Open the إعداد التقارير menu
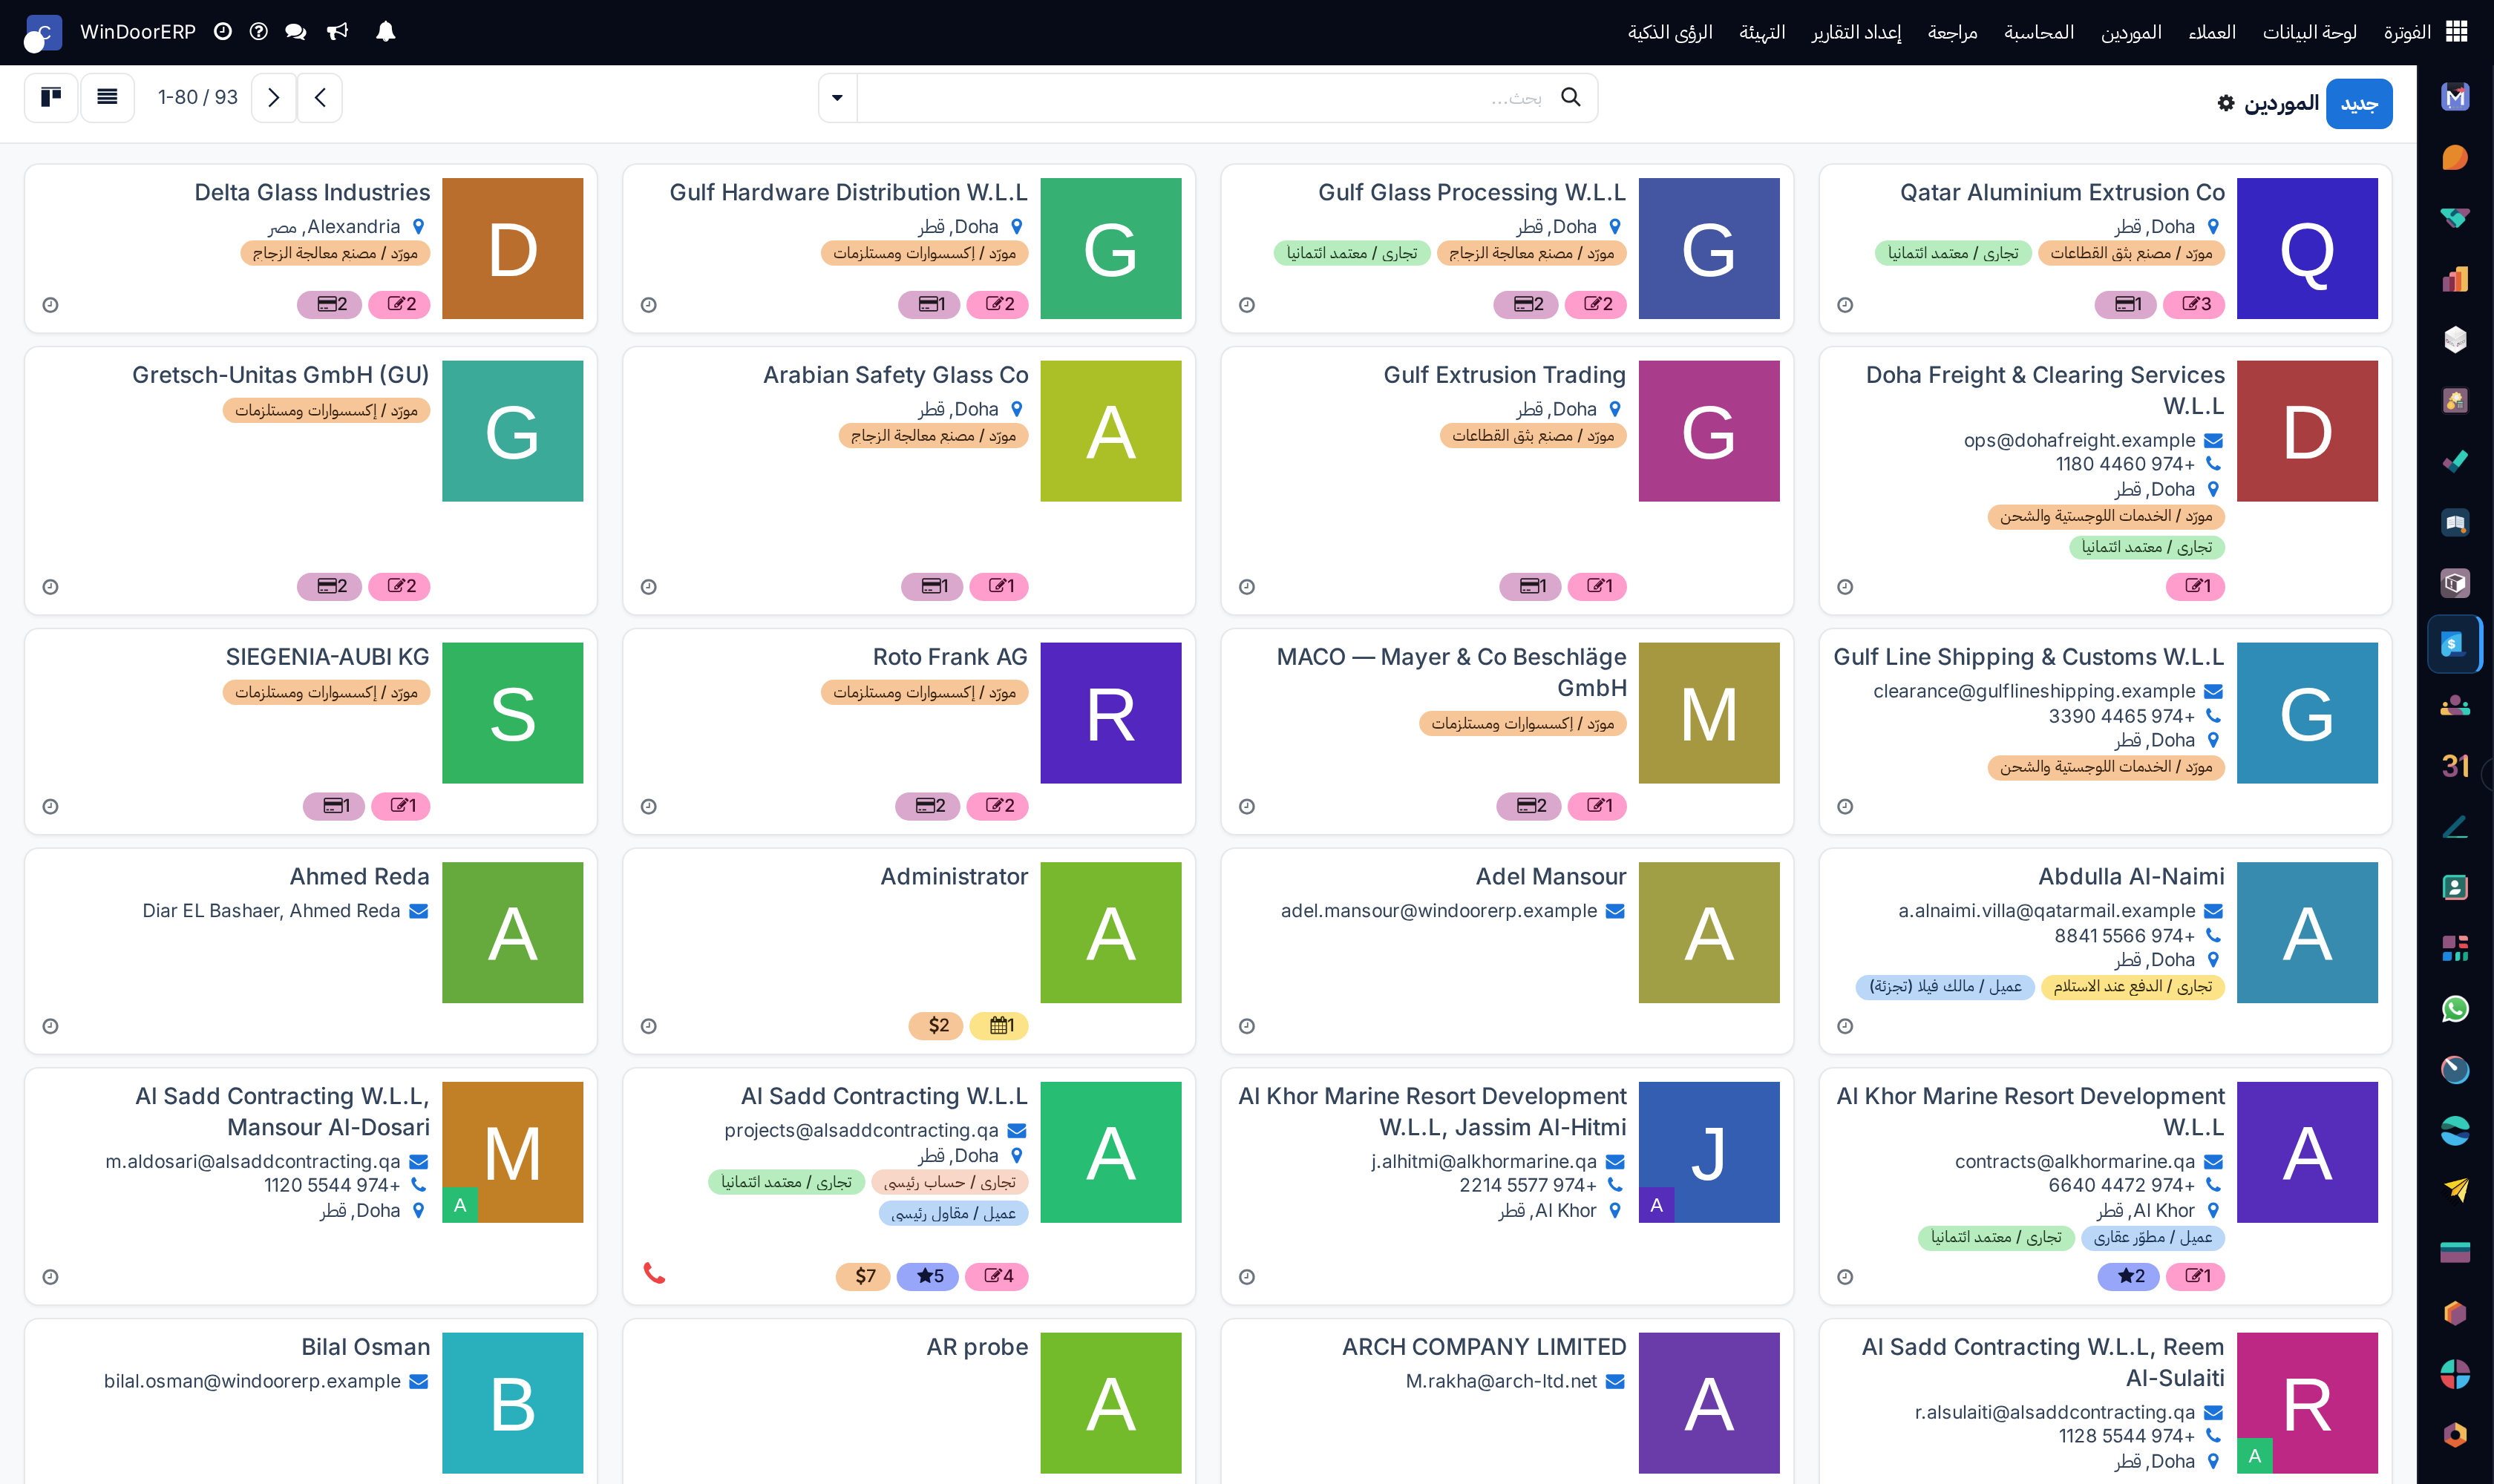 (x=1856, y=32)
